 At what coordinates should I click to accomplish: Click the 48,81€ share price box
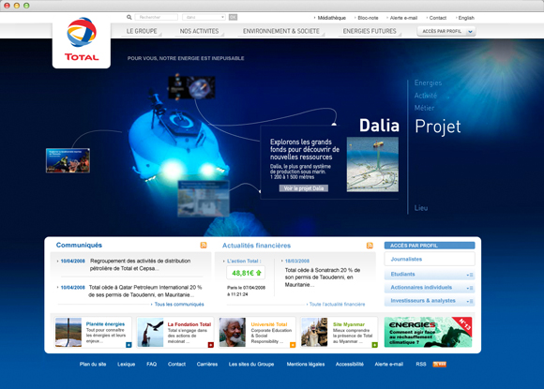246,273
